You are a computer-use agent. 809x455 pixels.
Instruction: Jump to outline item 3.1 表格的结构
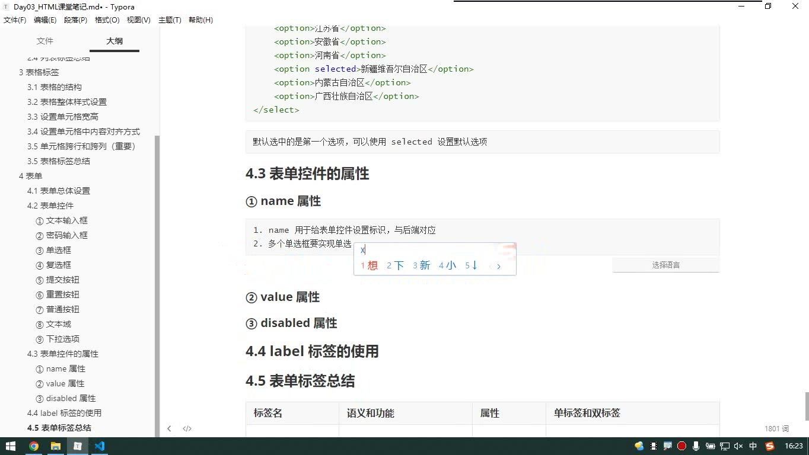55,87
